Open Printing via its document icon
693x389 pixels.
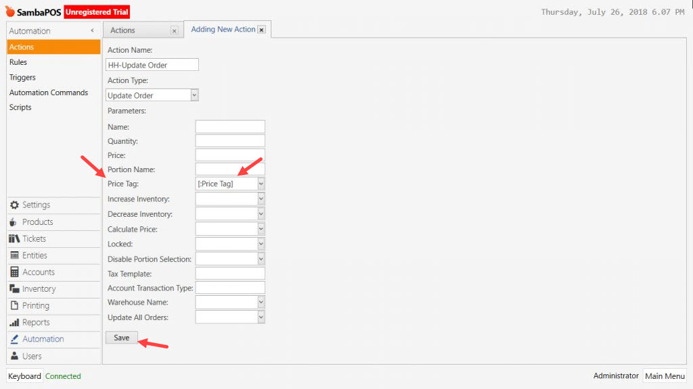[14, 306]
